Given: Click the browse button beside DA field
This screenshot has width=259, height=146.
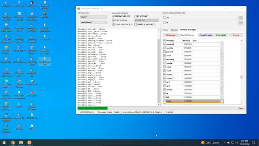Looking at the screenshot, I should point(241,17).
